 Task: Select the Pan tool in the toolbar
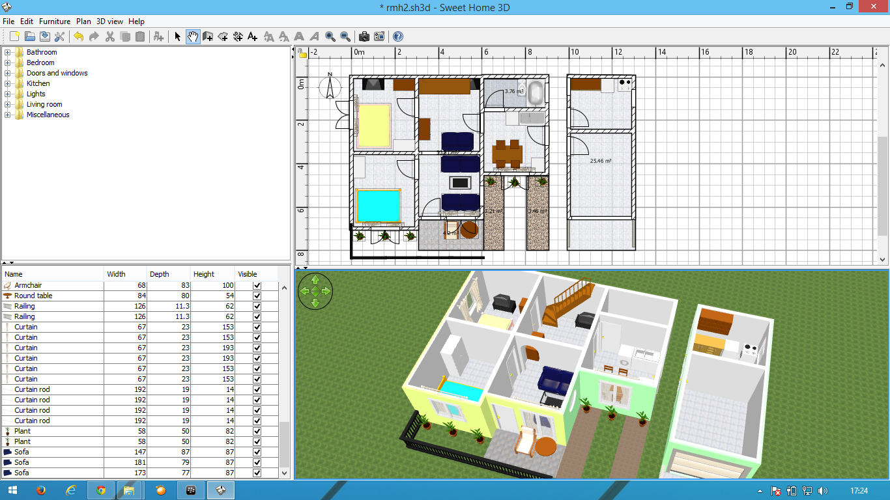(x=192, y=36)
